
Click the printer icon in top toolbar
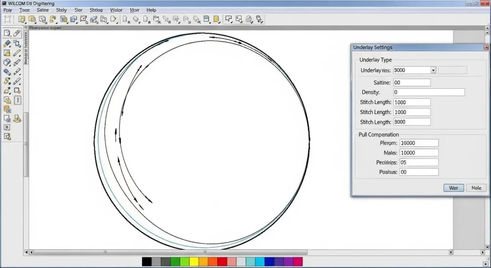249,19
